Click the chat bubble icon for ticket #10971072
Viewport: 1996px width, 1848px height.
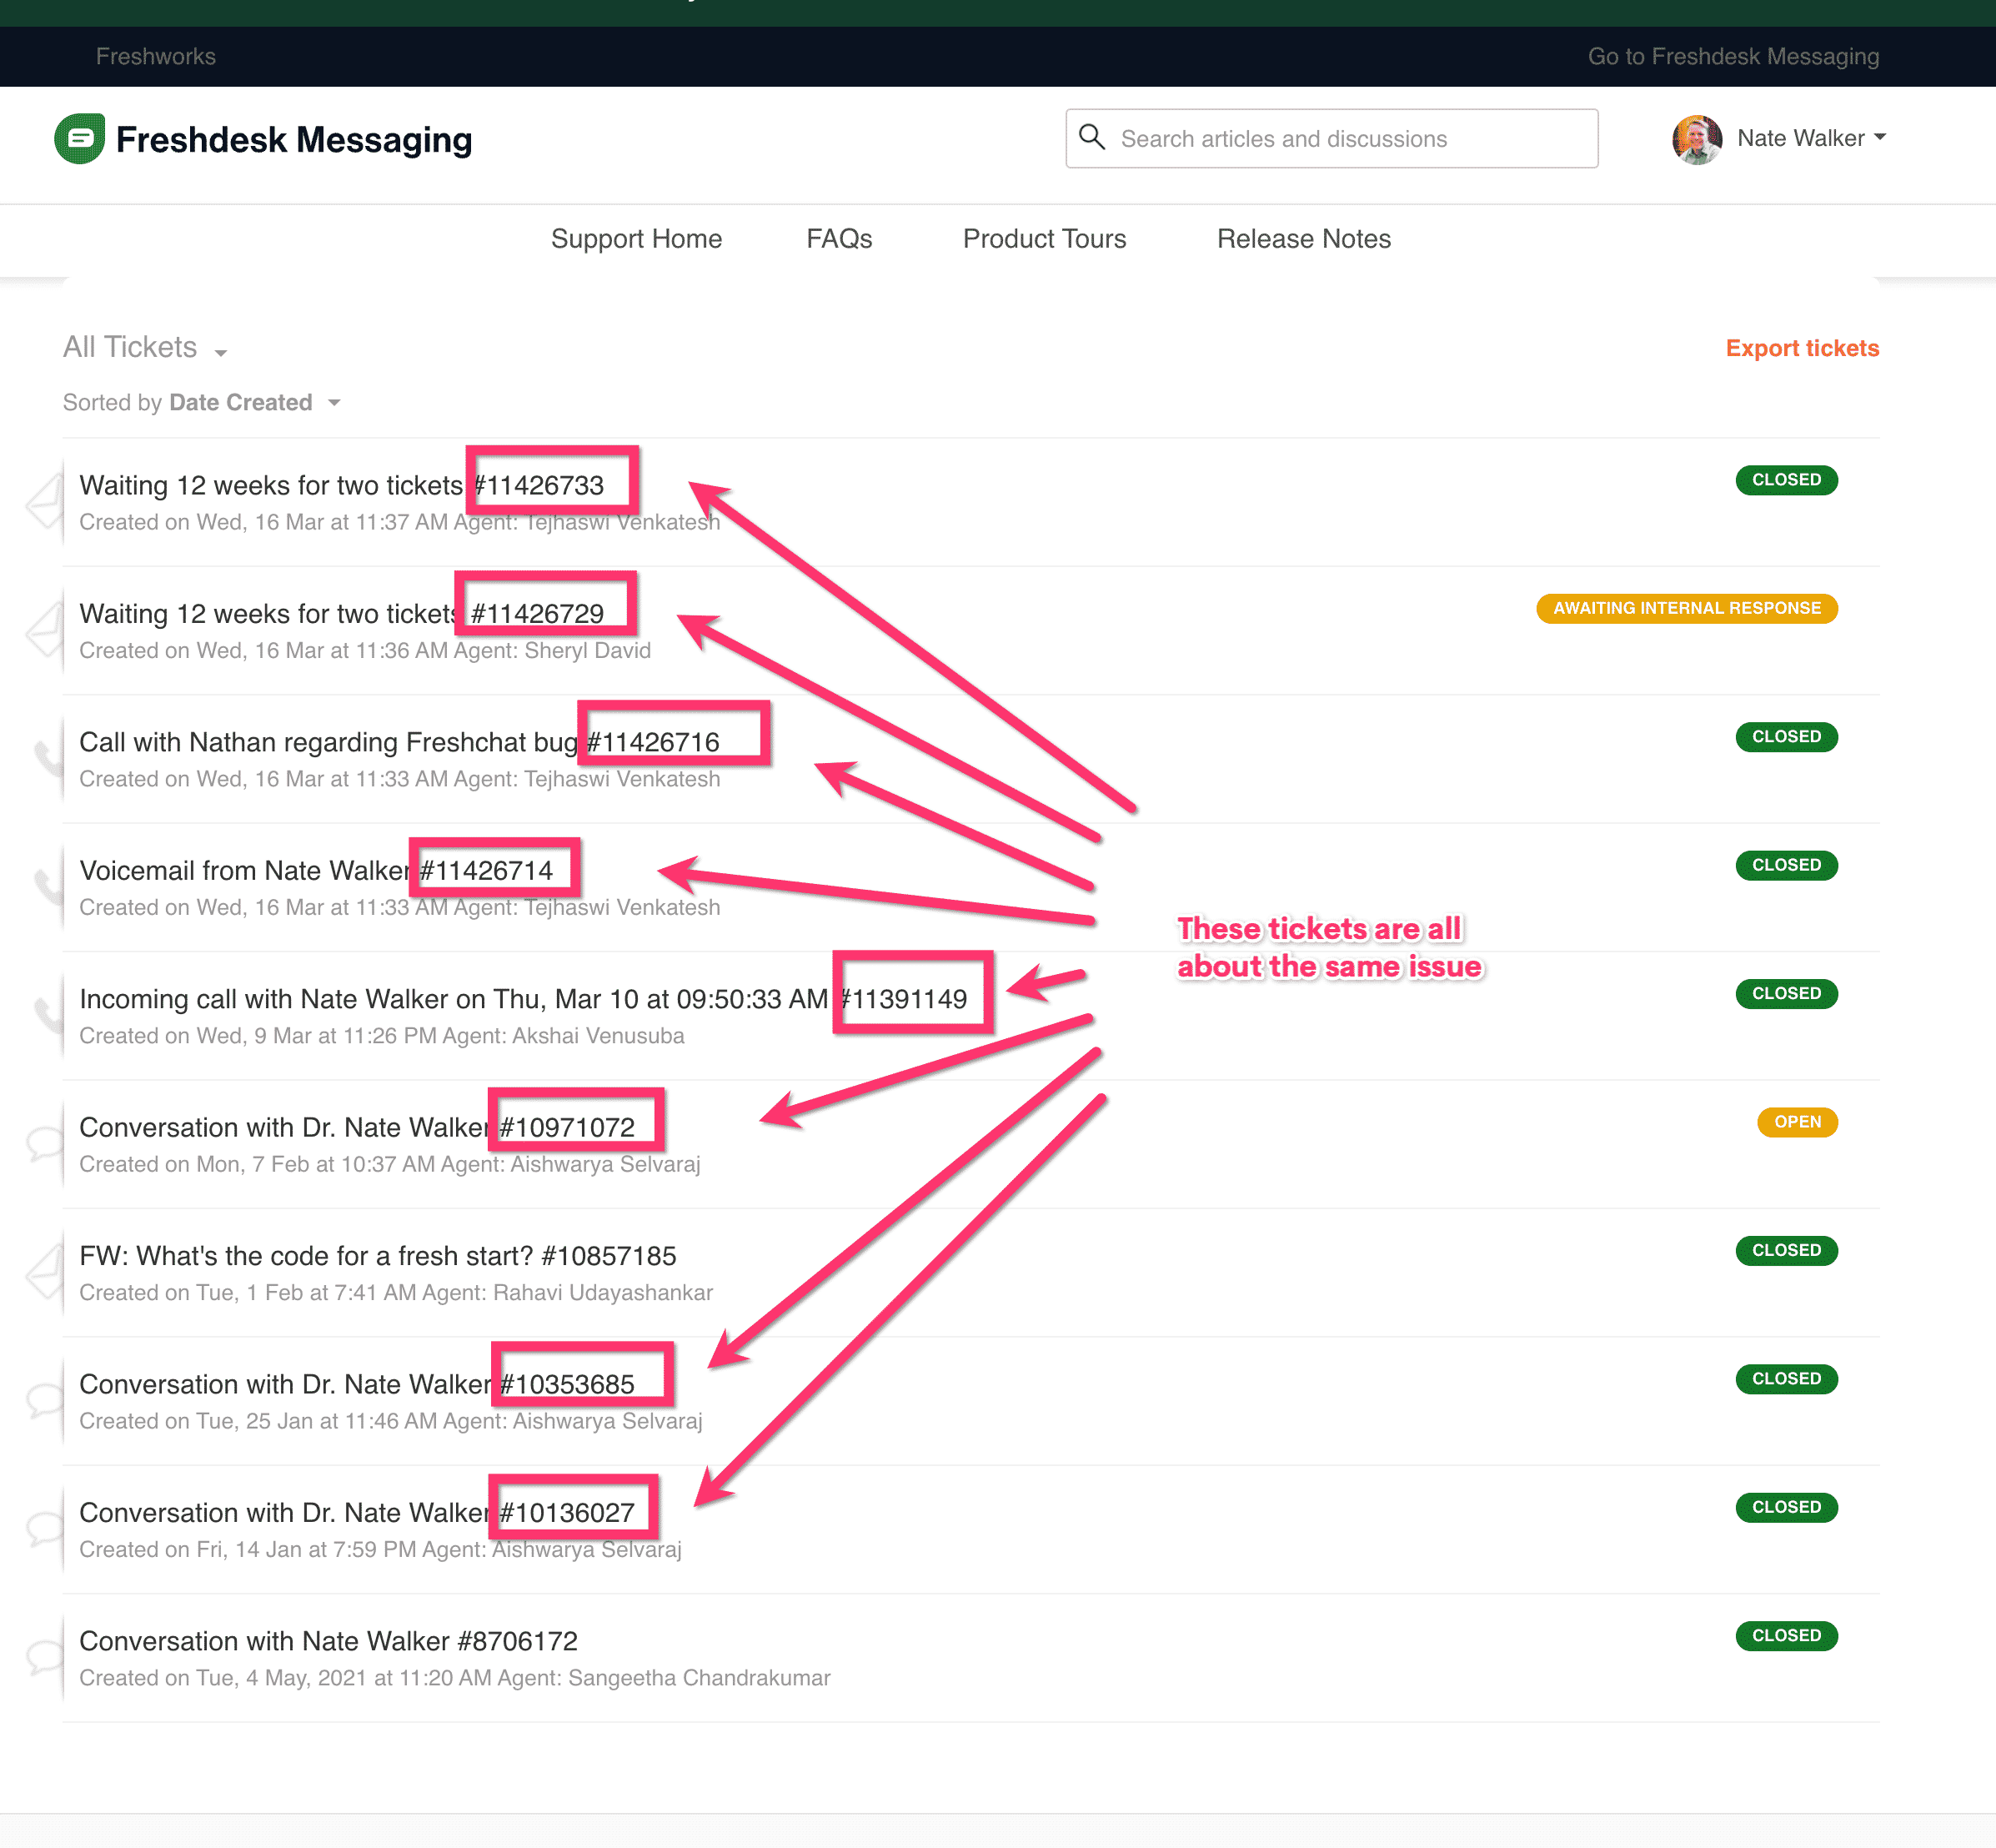pyautogui.click(x=45, y=1143)
